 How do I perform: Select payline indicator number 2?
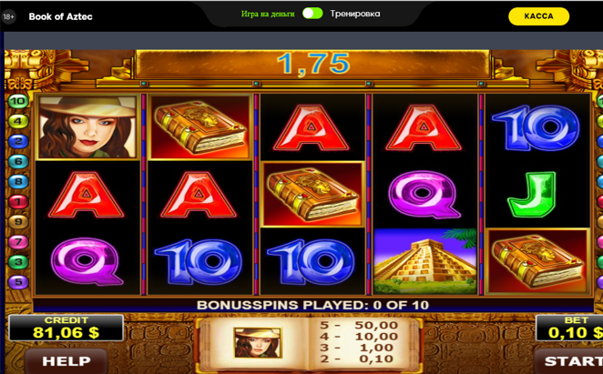[x=17, y=141]
